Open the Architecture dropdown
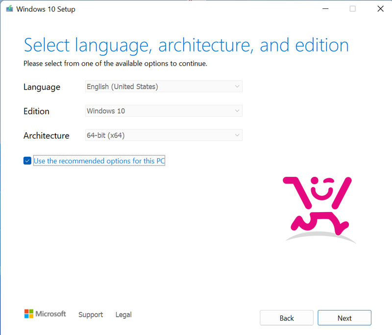The height and width of the screenshot is (335, 392). [164, 135]
